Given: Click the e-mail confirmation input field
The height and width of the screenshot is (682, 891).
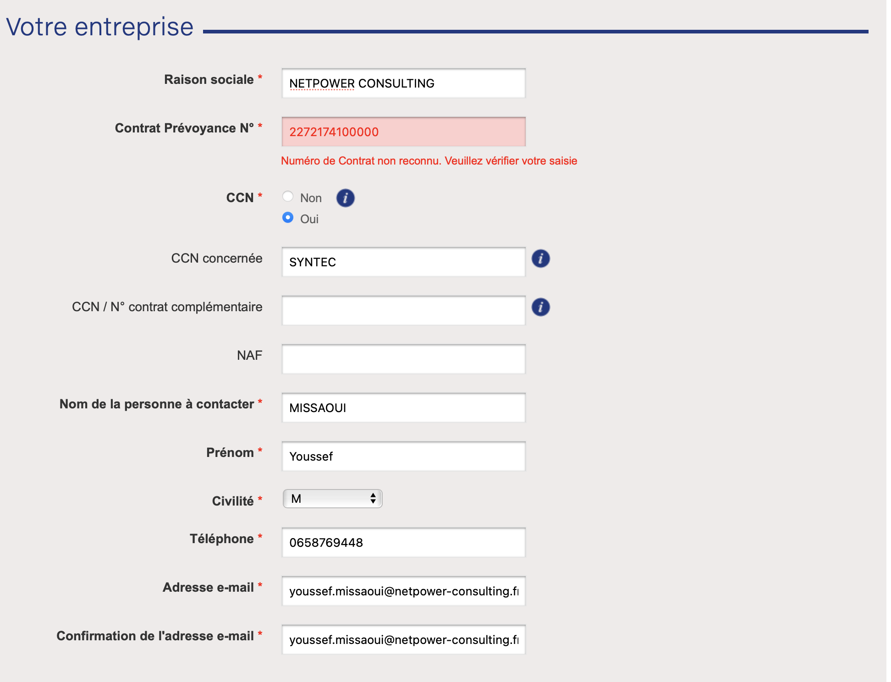Looking at the screenshot, I should [403, 640].
